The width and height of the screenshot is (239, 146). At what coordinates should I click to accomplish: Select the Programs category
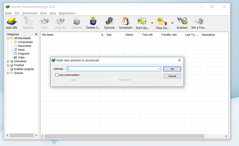(24, 54)
